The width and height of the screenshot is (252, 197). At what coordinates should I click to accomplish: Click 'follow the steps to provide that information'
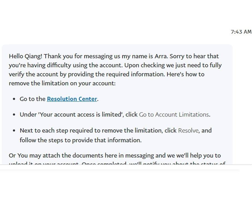80,140
